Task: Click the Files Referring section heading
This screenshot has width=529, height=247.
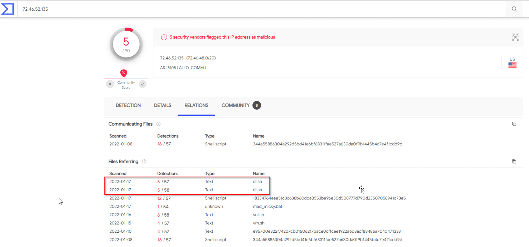Action: [x=123, y=162]
